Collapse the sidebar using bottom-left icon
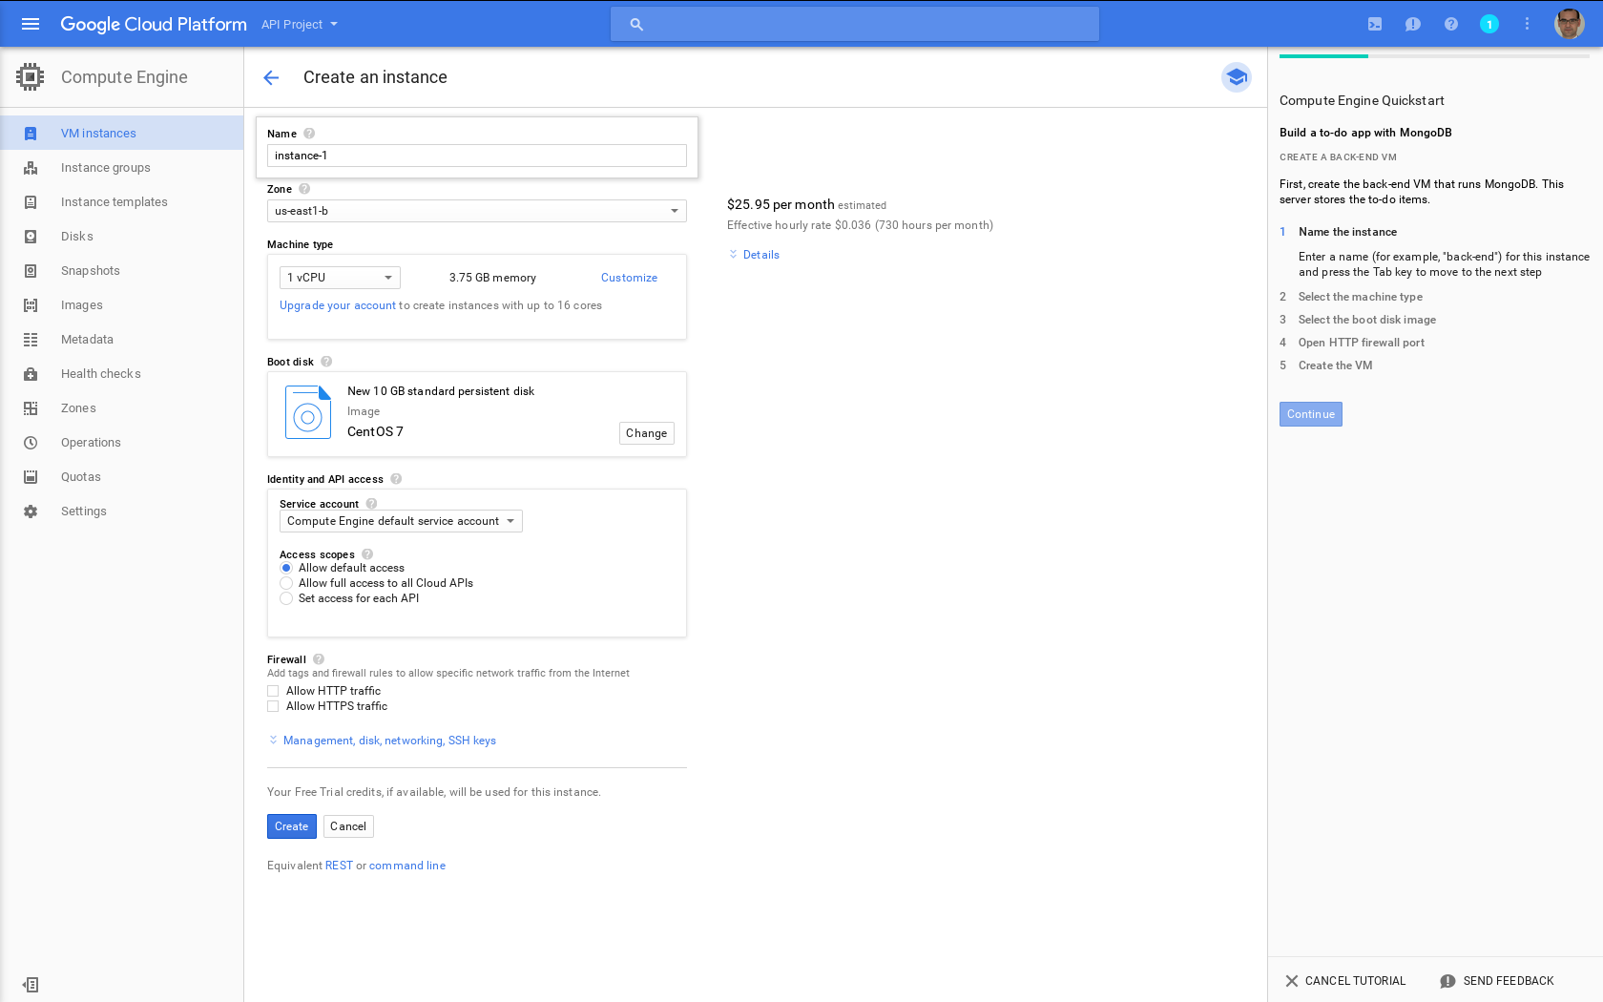 point(31,984)
